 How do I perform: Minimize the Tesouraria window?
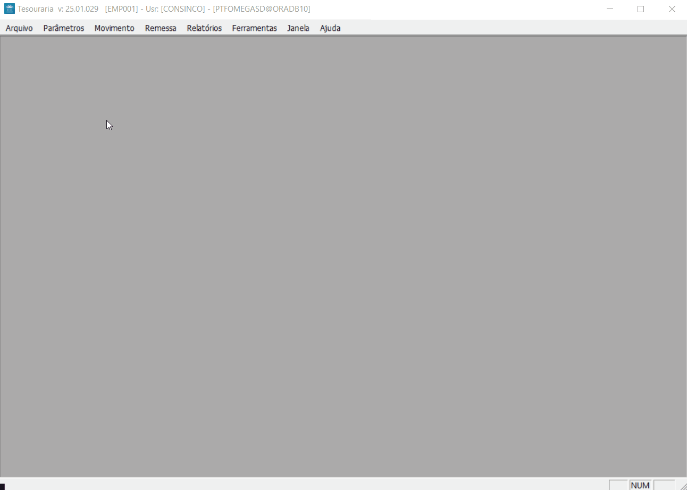[610, 9]
